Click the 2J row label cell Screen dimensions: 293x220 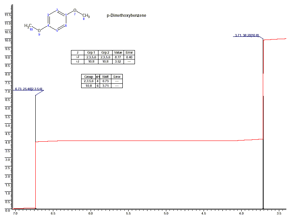(78, 61)
